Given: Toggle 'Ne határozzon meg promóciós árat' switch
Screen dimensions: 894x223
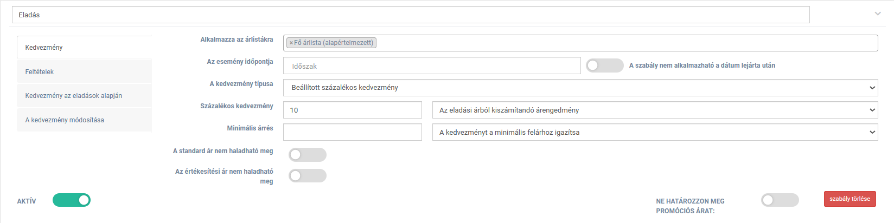Looking at the screenshot, I should [780, 200].
